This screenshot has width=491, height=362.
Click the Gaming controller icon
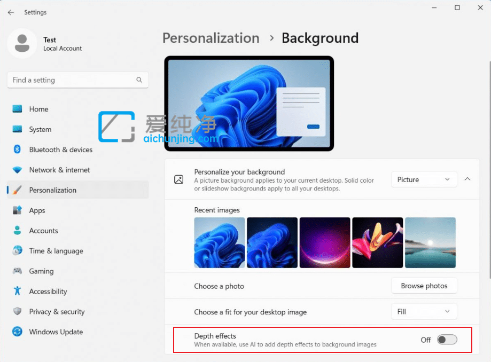(x=17, y=271)
